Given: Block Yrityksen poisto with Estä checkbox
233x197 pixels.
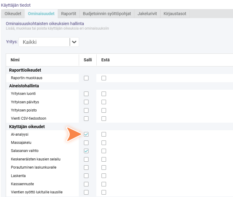Looking at the screenshot, I should [104, 110].
